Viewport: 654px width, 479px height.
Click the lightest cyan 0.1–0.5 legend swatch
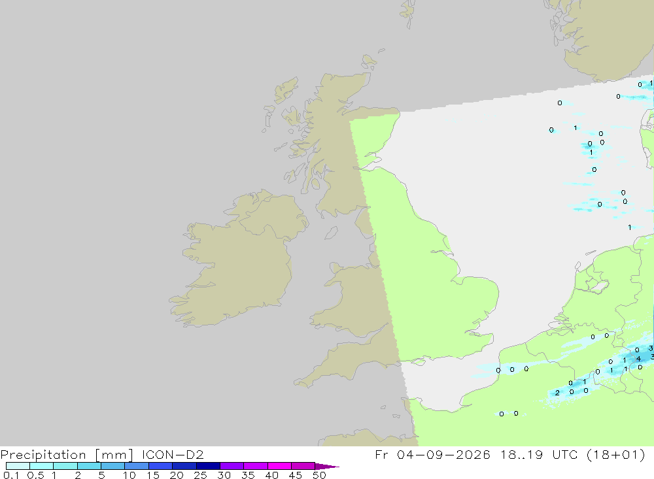pos(18,466)
